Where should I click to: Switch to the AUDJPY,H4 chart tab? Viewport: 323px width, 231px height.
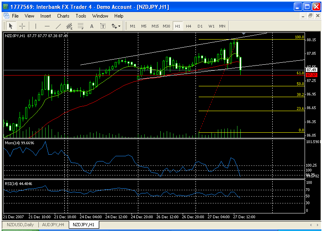coord(52,225)
